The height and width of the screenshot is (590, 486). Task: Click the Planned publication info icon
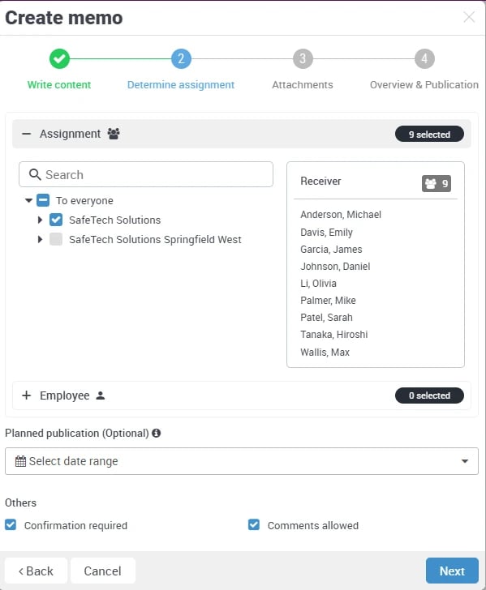tap(157, 433)
